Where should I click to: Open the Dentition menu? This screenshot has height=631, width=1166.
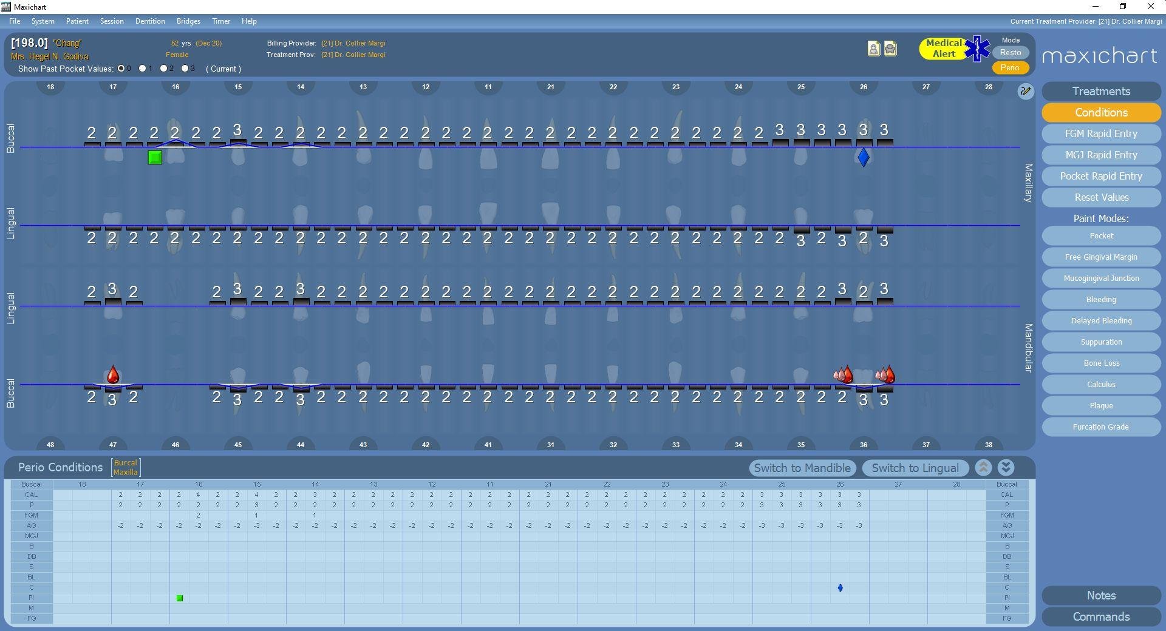150,21
